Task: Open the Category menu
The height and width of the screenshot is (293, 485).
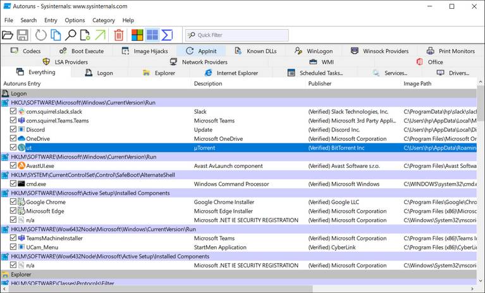Action: [104, 20]
